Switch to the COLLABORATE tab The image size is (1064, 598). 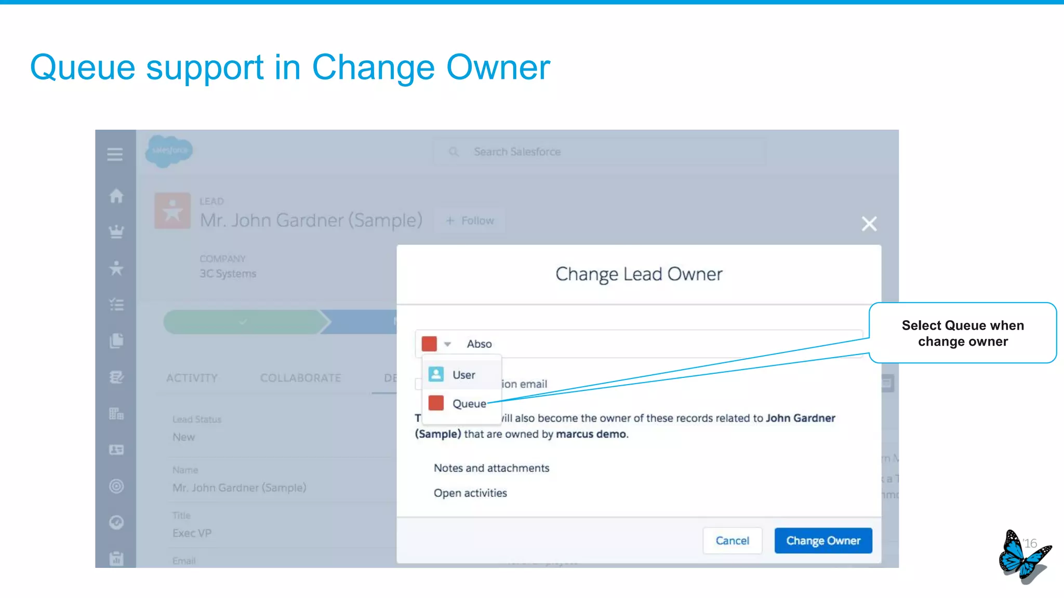click(x=300, y=378)
